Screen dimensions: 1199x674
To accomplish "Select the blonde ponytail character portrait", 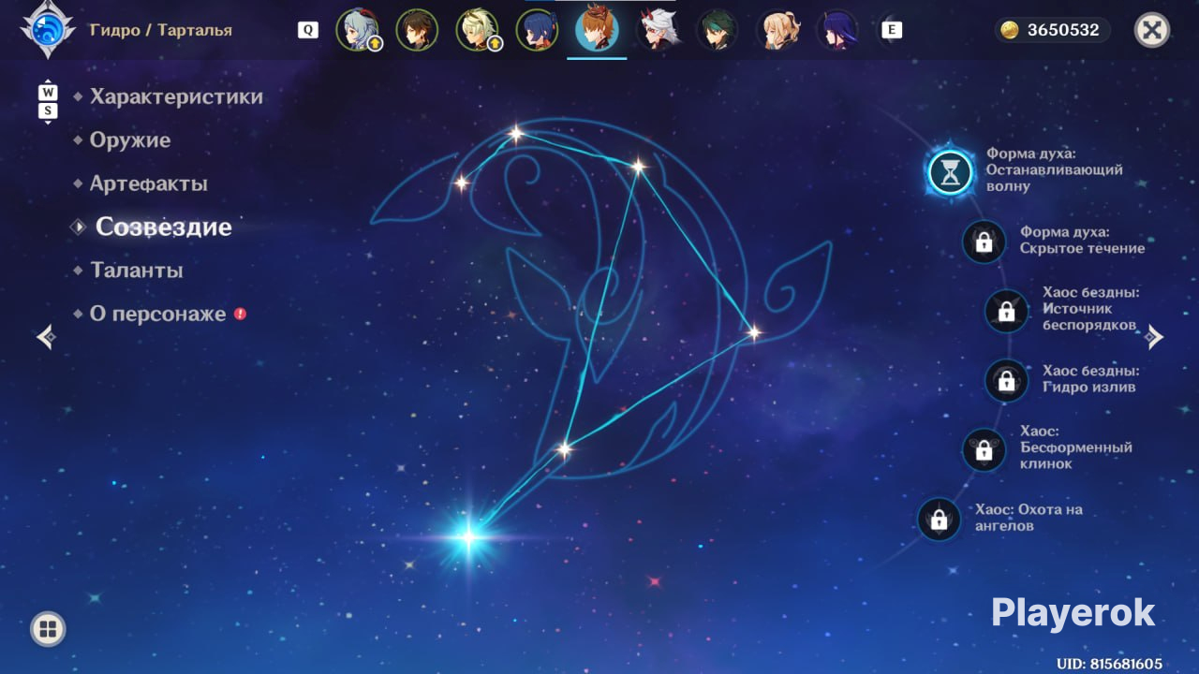I will [x=777, y=30].
